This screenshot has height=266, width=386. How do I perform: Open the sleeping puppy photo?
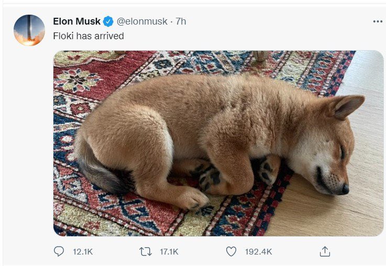(x=209, y=131)
